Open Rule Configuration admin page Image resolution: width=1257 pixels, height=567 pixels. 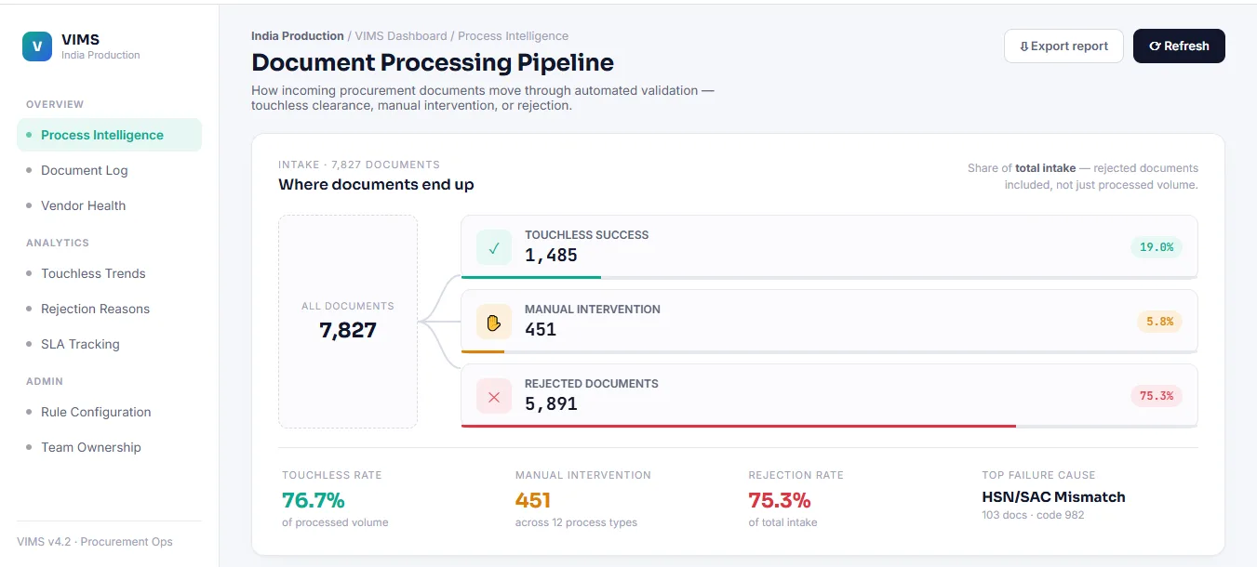click(x=109, y=412)
